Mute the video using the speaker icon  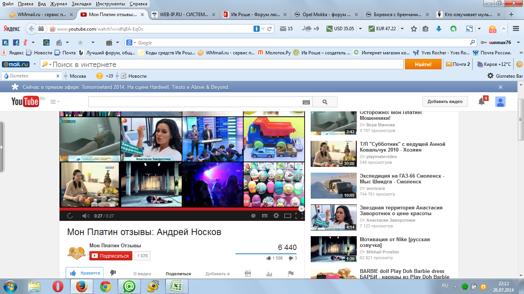click(86, 216)
